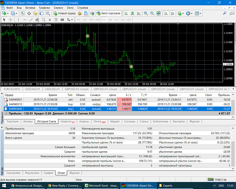Toggle the Navigator folder-star icon
Image resolution: width=236 pixels, height=189 pixels.
click(x=35, y=13)
